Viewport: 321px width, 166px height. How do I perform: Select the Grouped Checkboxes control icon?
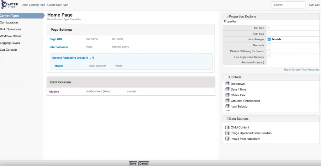click(228, 101)
